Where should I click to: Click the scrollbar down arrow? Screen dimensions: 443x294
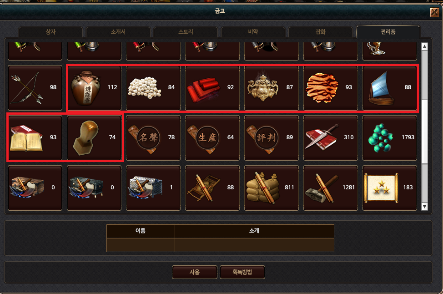pyautogui.click(x=424, y=207)
